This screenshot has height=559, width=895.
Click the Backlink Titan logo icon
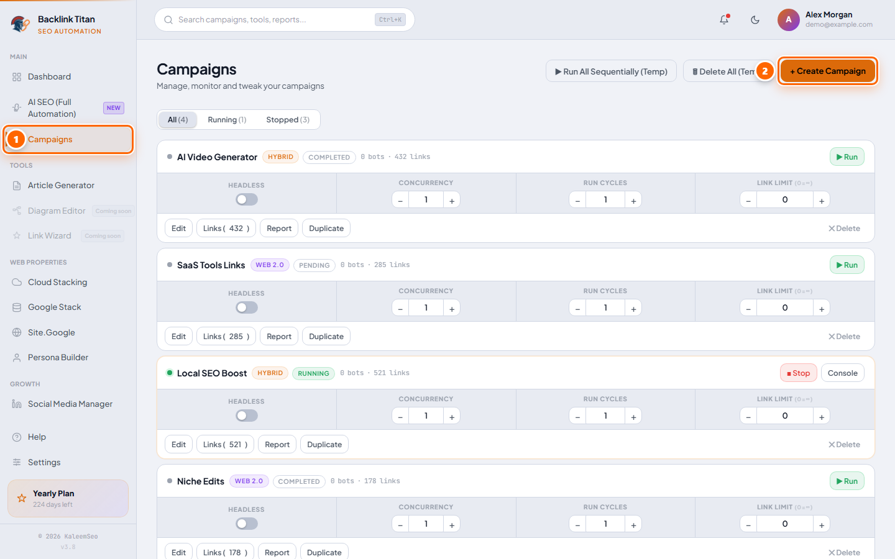pyautogui.click(x=21, y=24)
